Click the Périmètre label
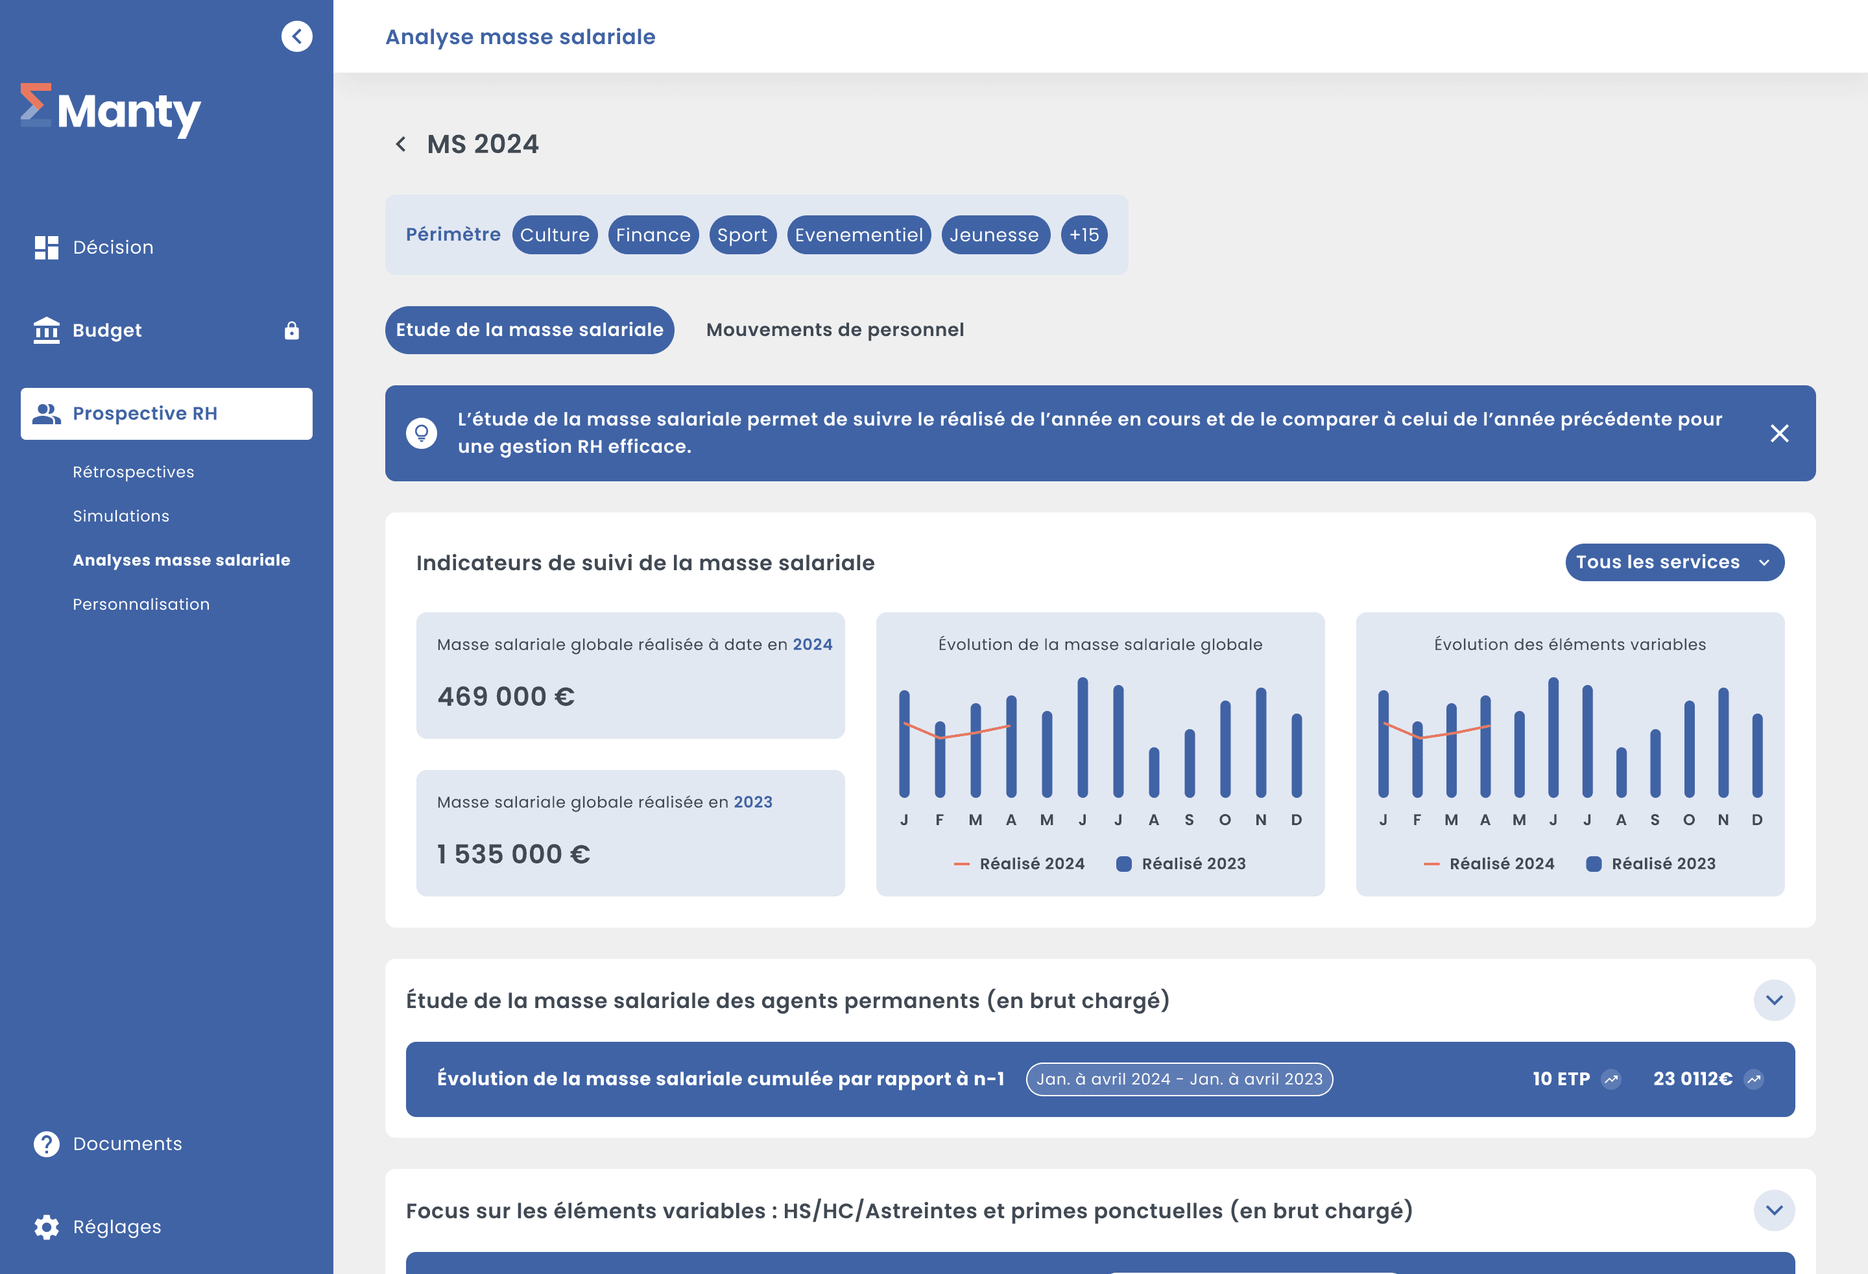This screenshot has height=1274, width=1868. pyautogui.click(x=453, y=234)
